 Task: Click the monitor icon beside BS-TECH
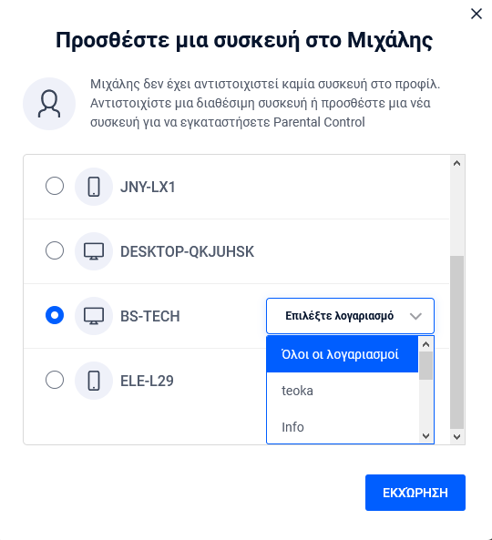pyautogui.click(x=94, y=316)
